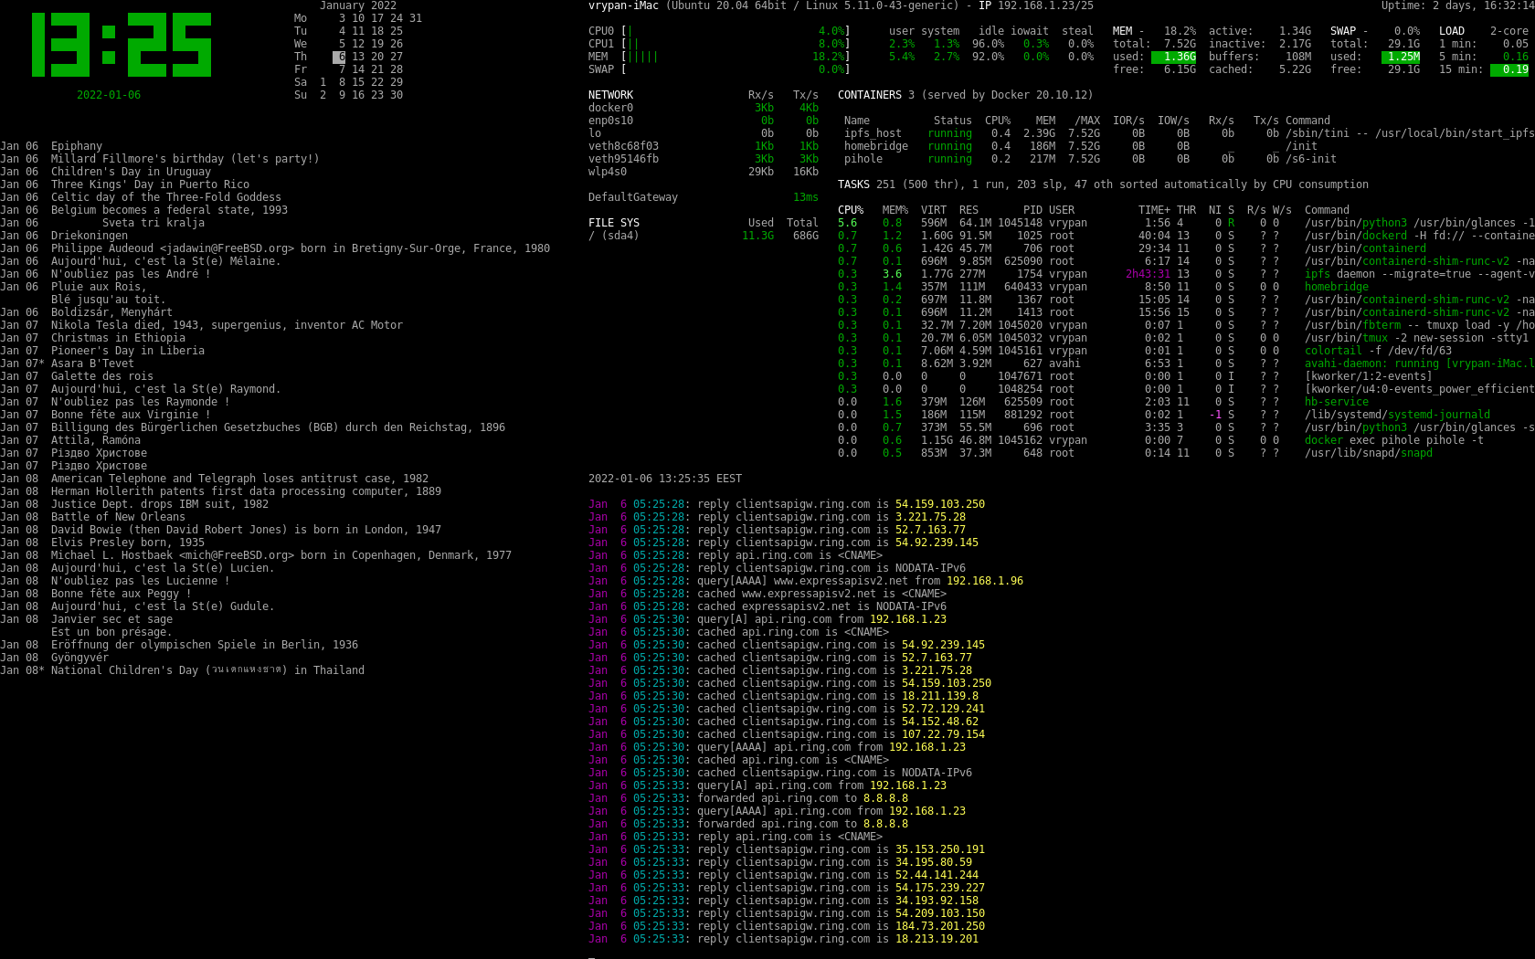Click IP 18.213.19.201 on last log line
The width and height of the screenshot is (1535, 959).
[937, 939]
